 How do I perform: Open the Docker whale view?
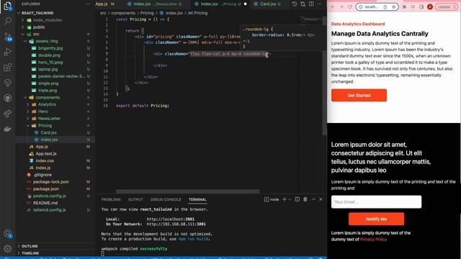tap(8, 129)
